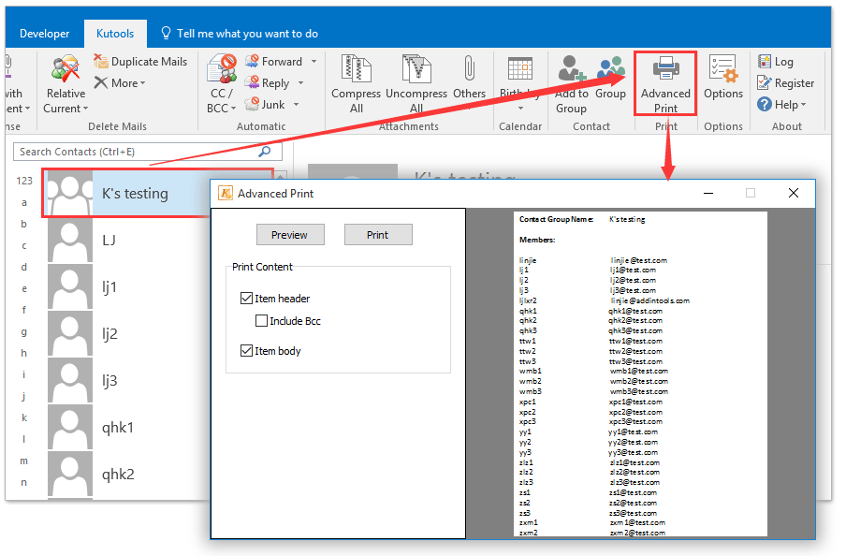Open the Duplicate Mails tool
Viewport: 846px width, 556px height.
(140, 61)
